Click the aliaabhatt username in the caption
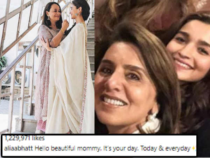The width and height of the screenshot is (210, 158). point(19,149)
